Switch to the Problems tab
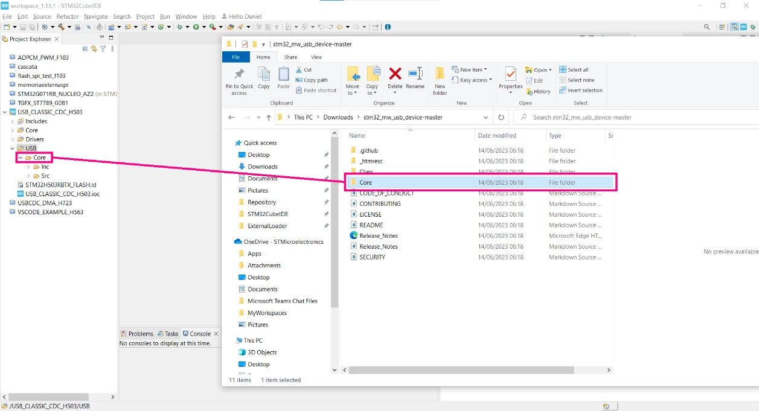The image size is (759, 411). [x=137, y=334]
